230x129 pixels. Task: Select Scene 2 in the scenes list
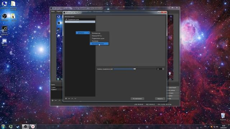(x=57, y=89)
